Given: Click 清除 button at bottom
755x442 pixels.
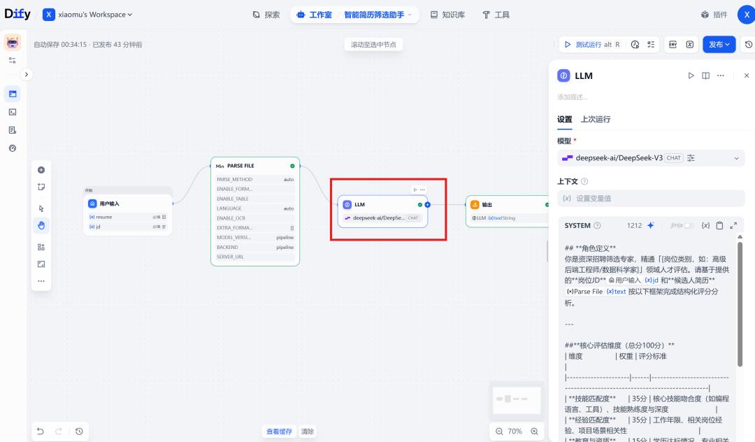Looking at the screenshot, I should [x=307, y=432].
